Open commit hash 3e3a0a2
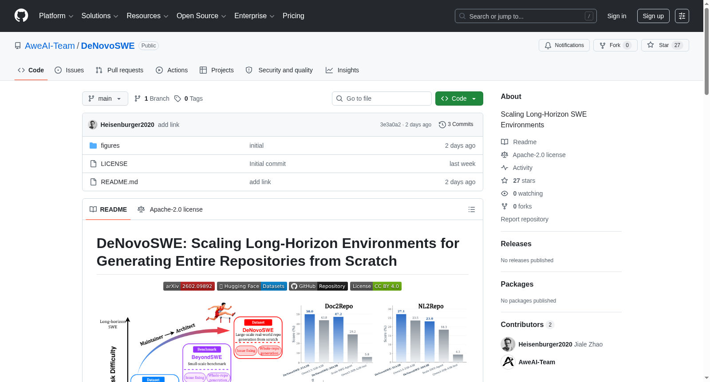Viewport: 710px width, 382px height. [x=390, y=125]
